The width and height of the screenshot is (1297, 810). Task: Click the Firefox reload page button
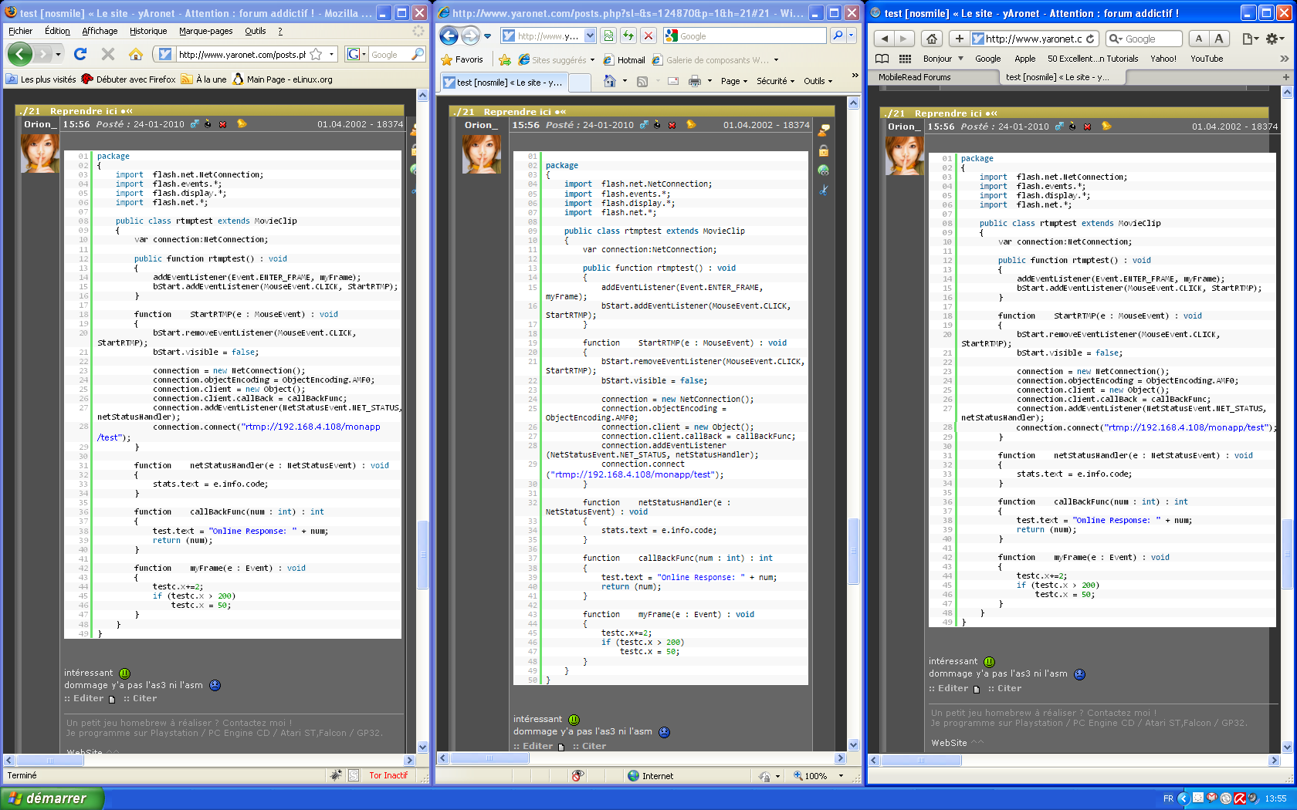(x=80, y=54)
